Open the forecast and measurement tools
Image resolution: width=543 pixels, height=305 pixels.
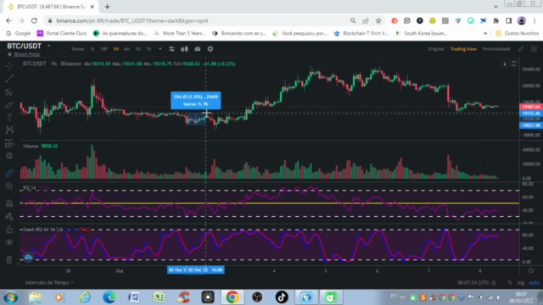(9, 143)
